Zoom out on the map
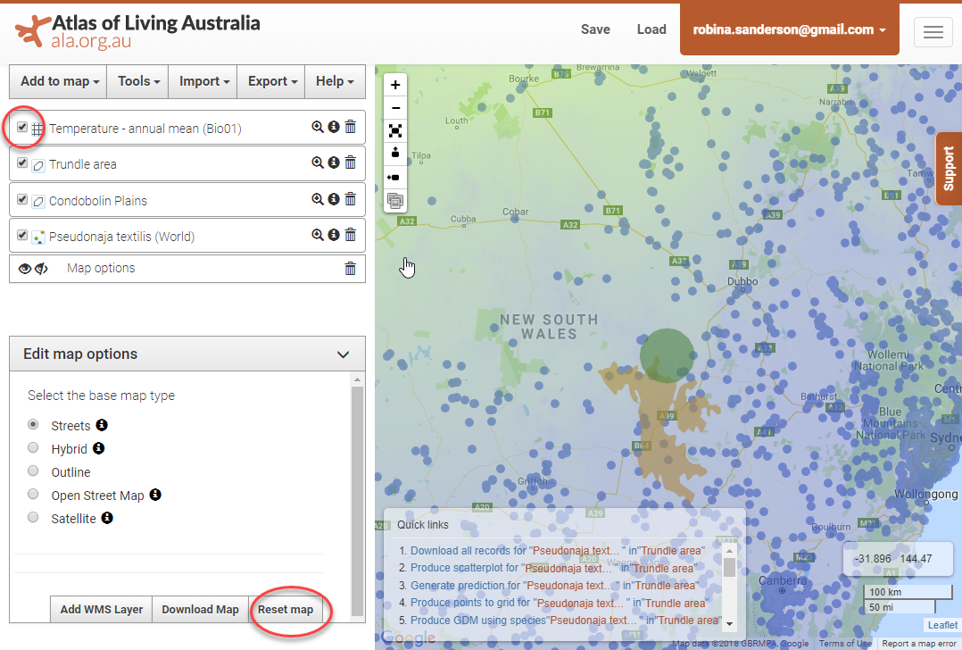962x650 pixels. [395, 108]
